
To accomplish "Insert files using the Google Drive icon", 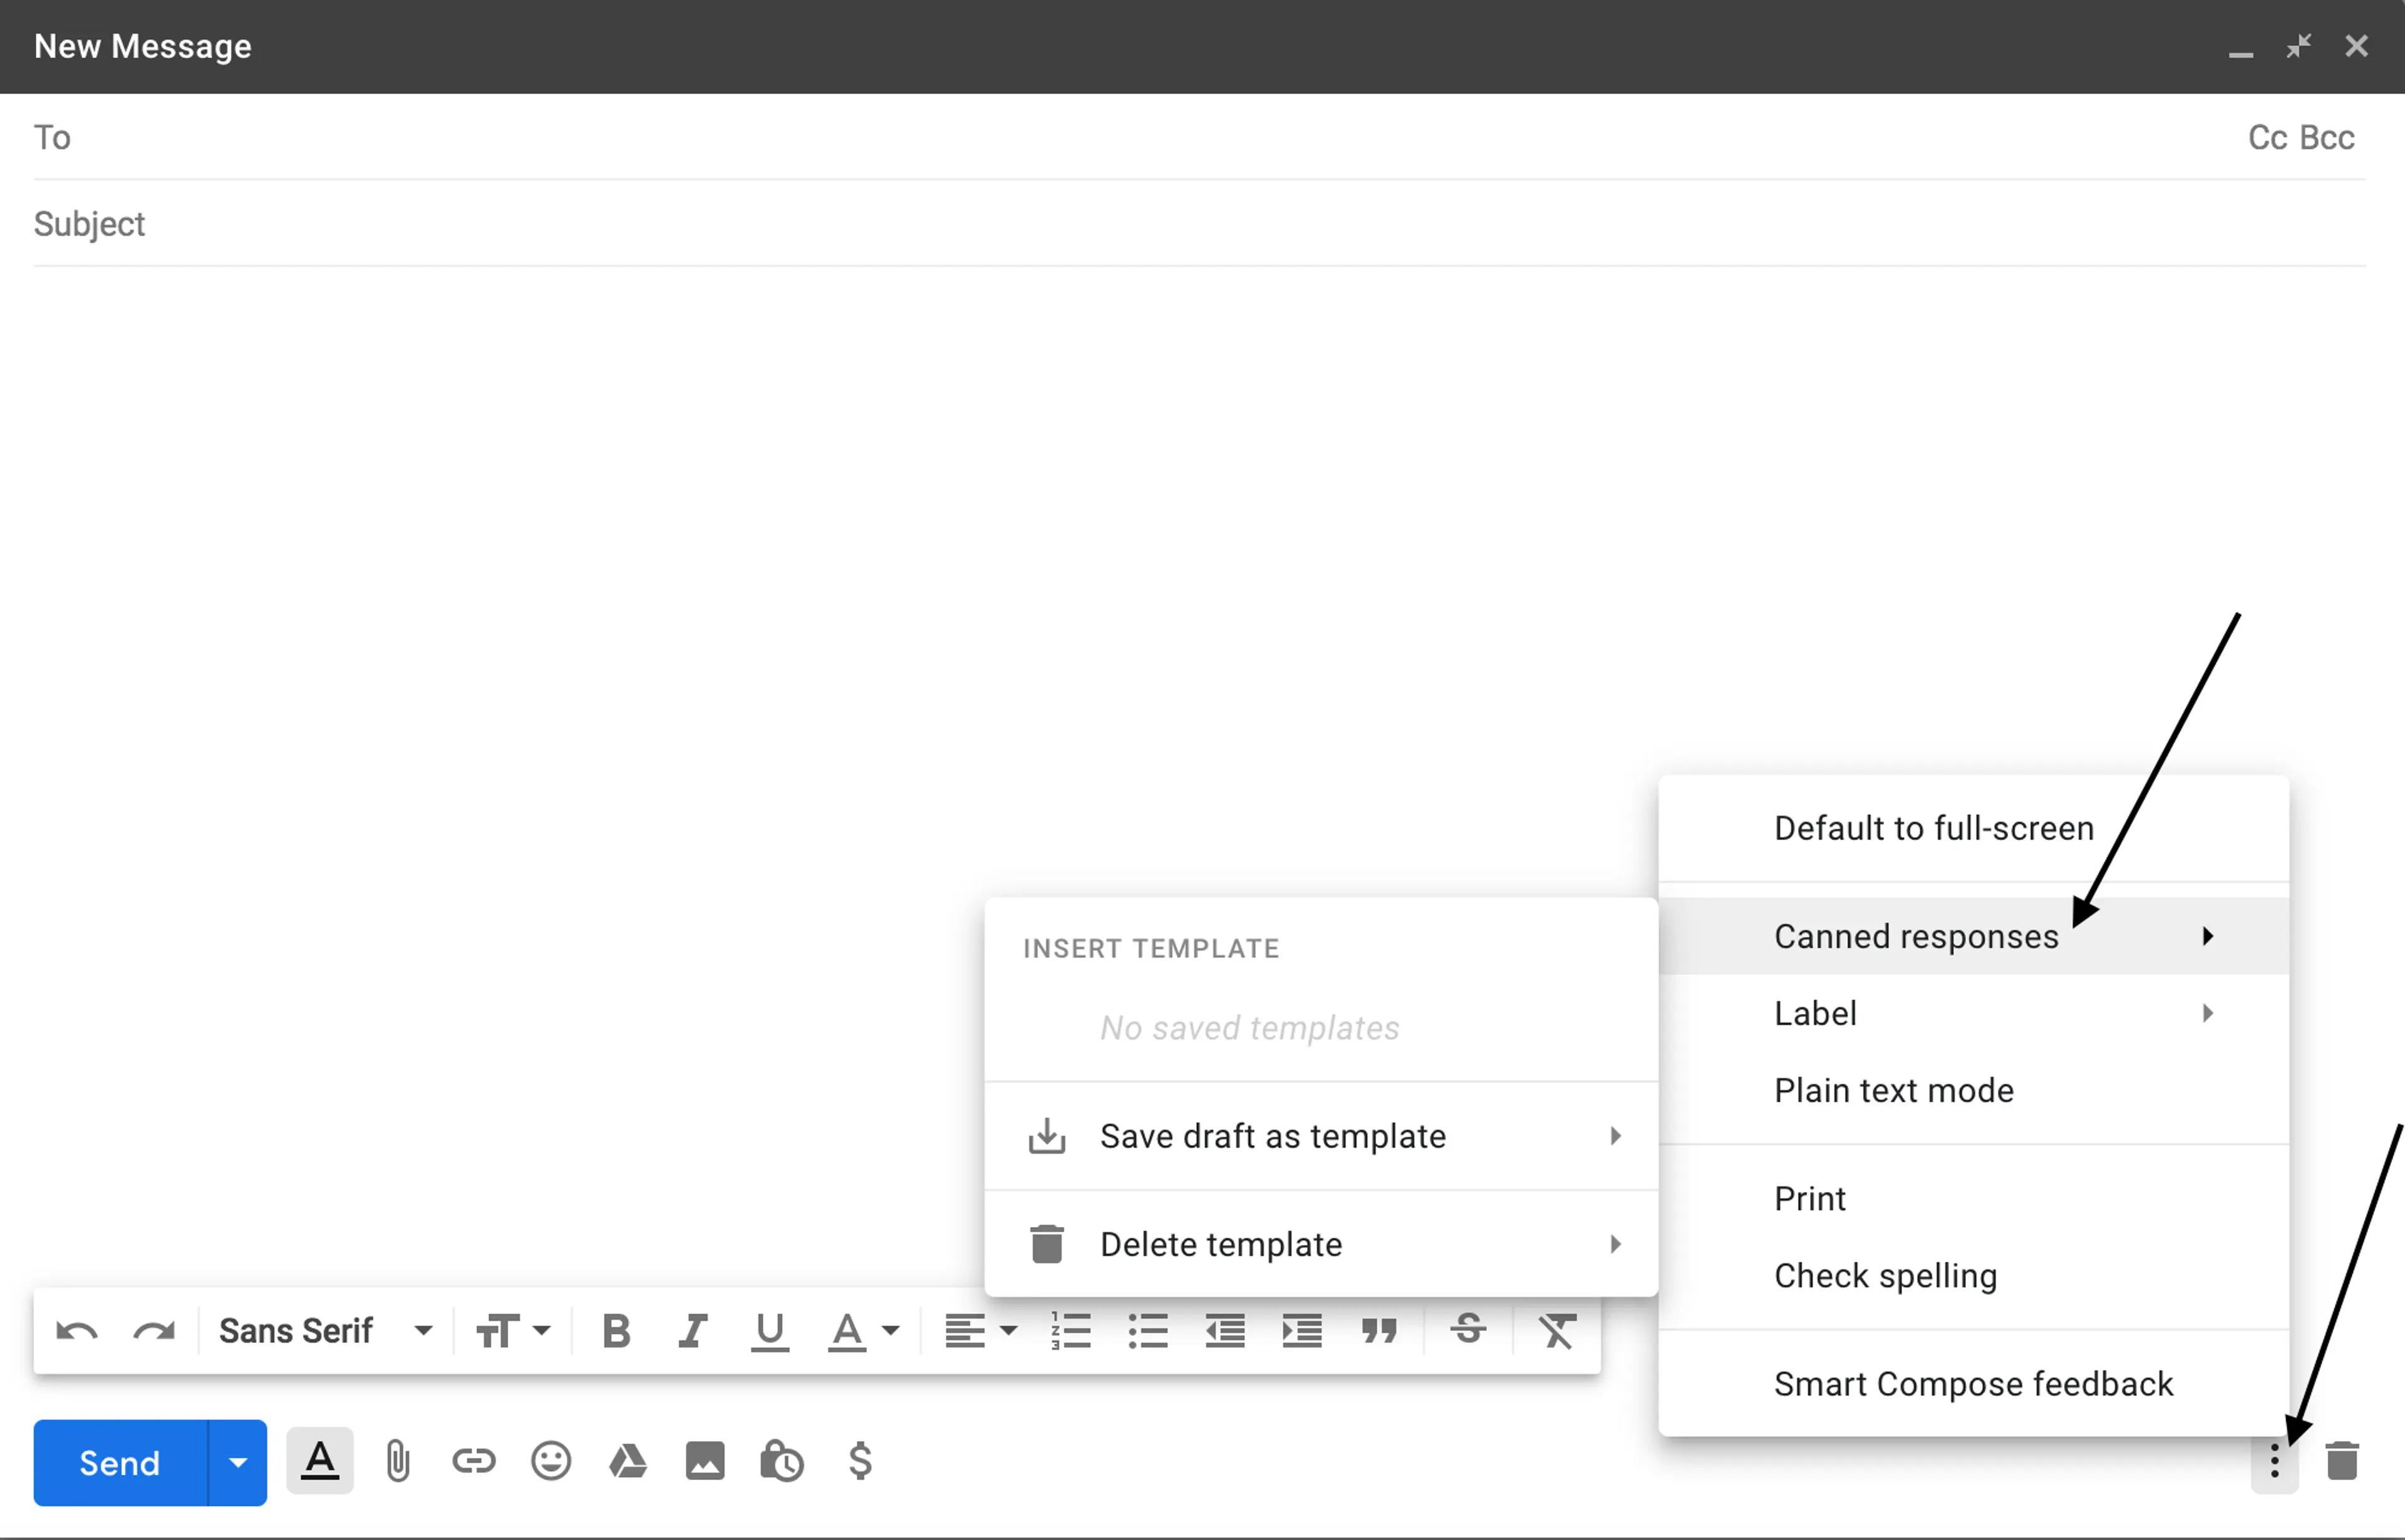I will coord(628,1462).
